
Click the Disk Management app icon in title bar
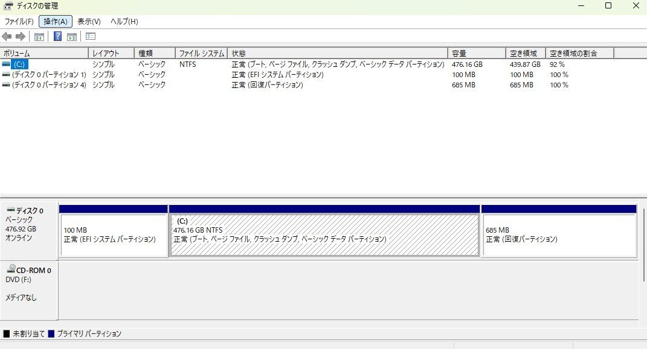8,6
